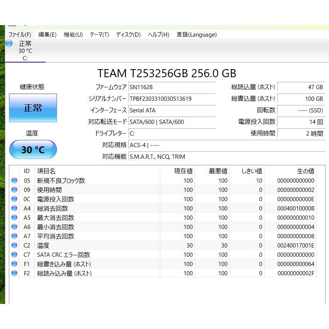
Task: Click the status icon for row C7 SATA CRC
Action: [x=14, y=254]
